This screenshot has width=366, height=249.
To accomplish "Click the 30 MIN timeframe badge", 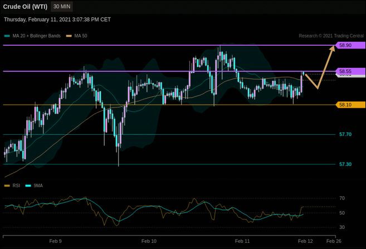I will tap(62, 7).
